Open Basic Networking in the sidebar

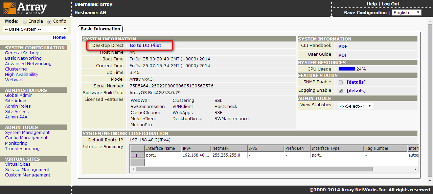click(x=23, y=58)
